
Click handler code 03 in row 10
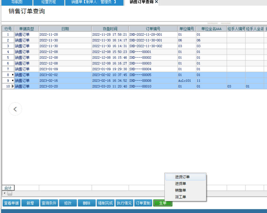point(236,87)
